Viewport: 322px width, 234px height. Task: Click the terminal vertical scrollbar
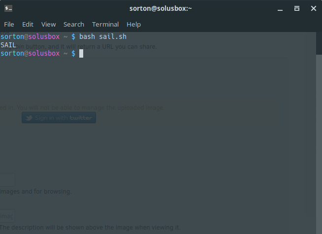[319, 133]
